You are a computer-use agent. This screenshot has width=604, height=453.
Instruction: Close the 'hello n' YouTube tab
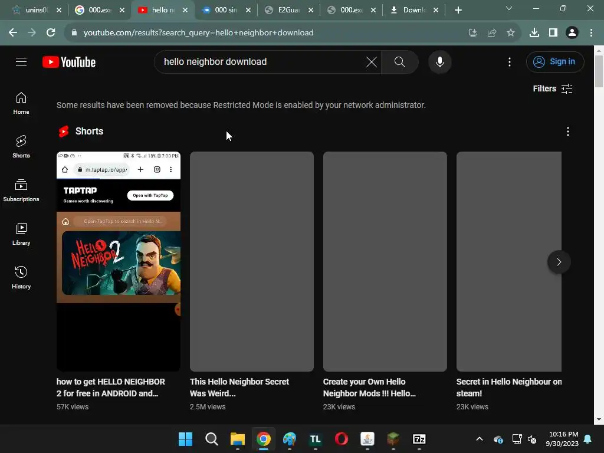pyautogui.click(x=185, y=10)
